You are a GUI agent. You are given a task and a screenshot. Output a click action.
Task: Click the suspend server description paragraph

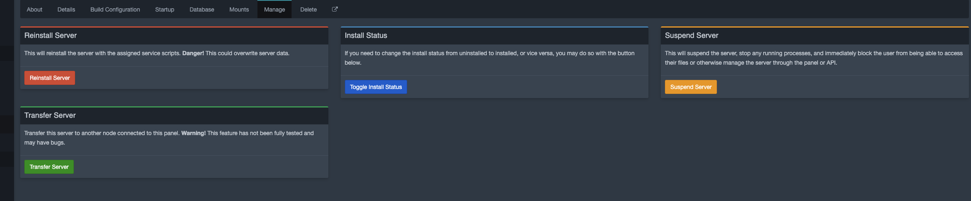(x=813, y=58)
